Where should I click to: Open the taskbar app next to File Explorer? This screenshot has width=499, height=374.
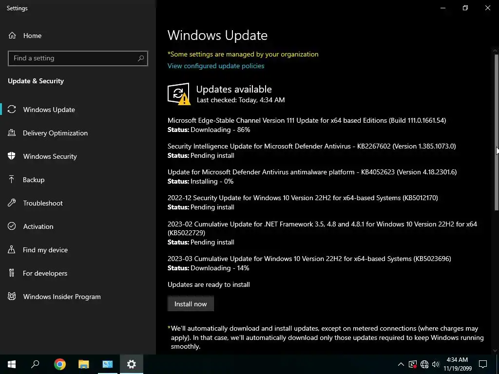[108, 364]
